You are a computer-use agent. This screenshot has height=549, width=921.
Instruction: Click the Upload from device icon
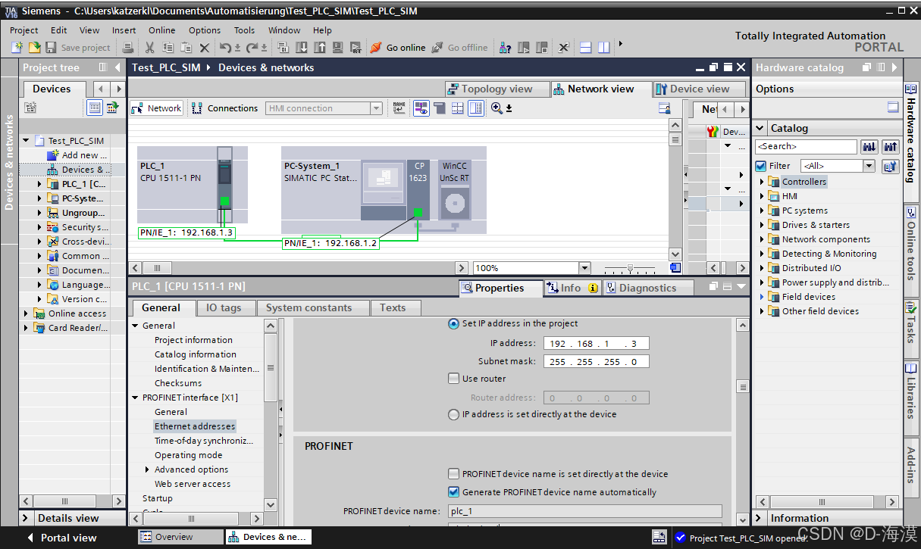[x=319, y=47]
